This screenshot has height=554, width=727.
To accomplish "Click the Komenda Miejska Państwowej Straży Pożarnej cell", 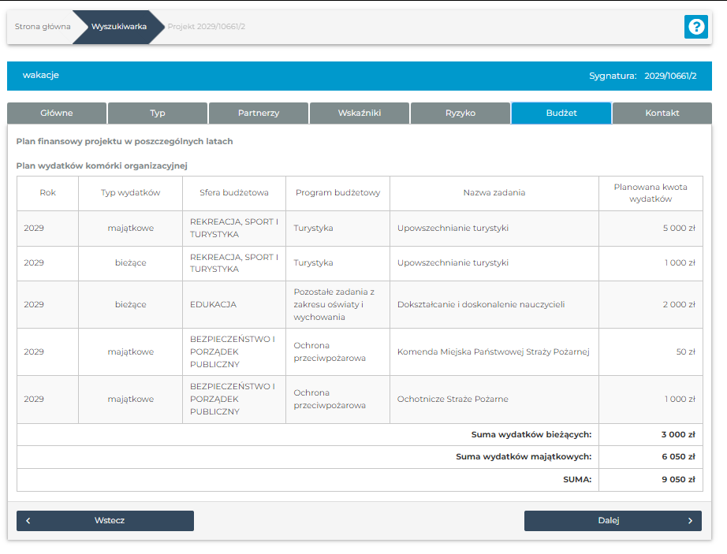I will tap(493, 352).
